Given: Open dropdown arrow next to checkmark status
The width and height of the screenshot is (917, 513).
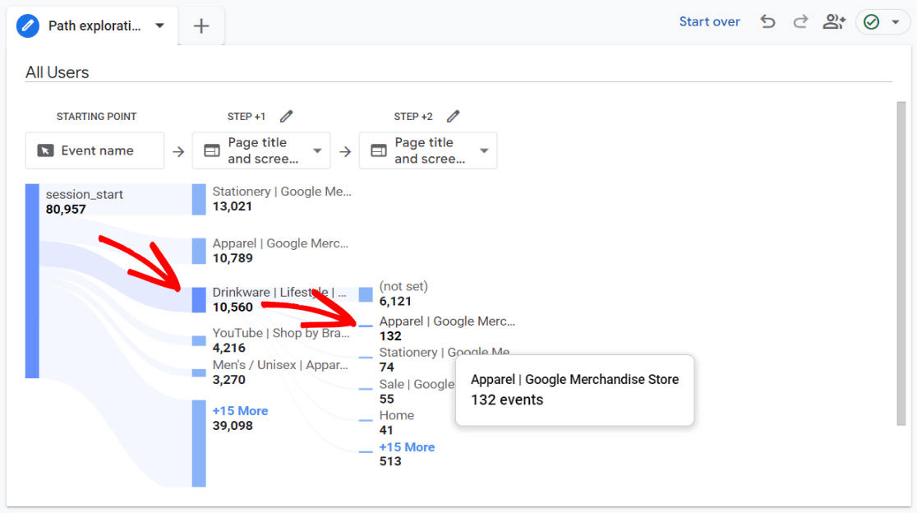Looking at the screenshot, I should (x=896, y=22).
